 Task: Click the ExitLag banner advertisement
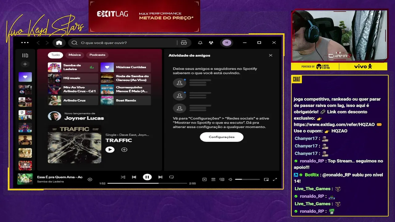pos(144,16)
